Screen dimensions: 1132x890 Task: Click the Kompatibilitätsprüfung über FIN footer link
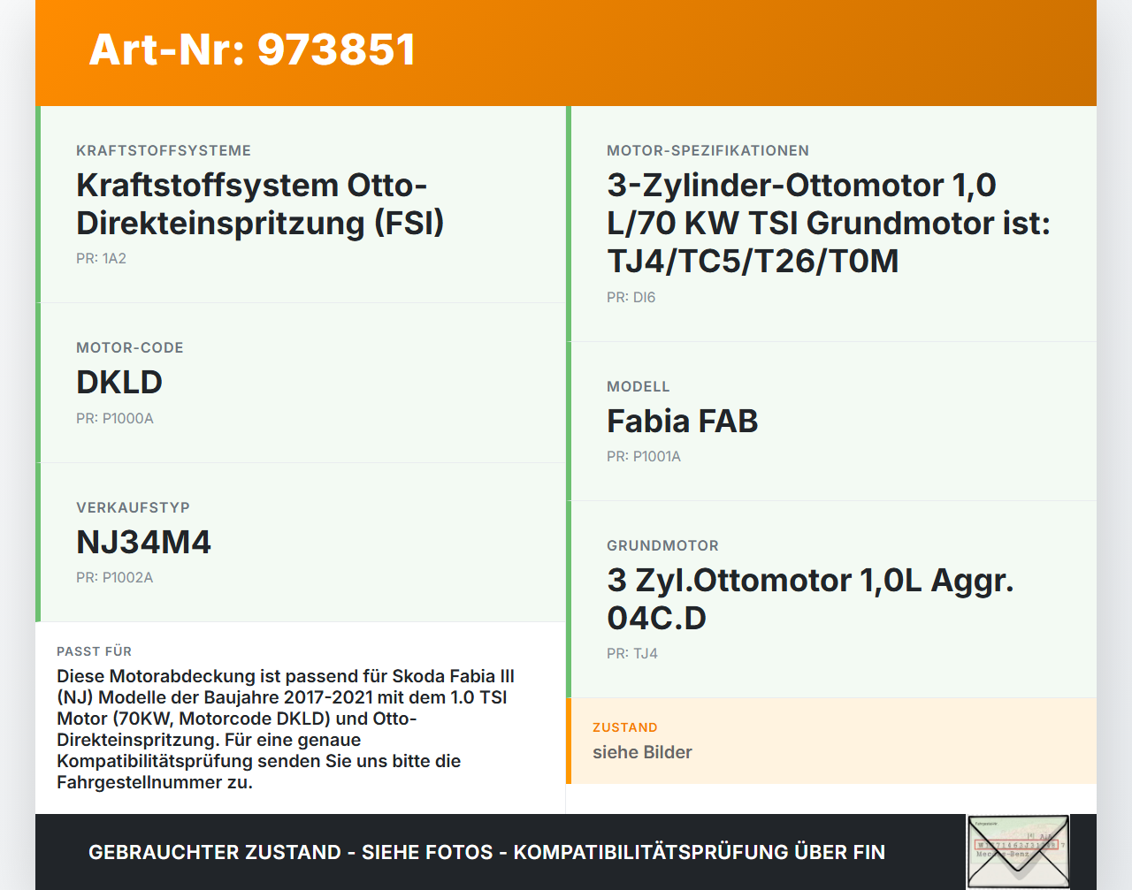click(700, 852)
